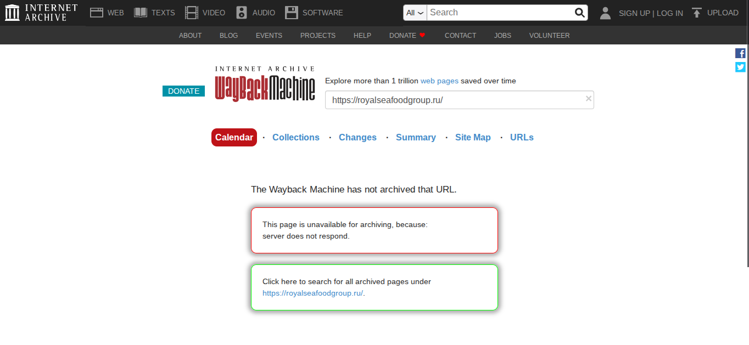Click the WEB label in top bar

click(x=116, y=13)
